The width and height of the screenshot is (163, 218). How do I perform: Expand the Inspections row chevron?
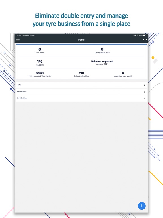click(x=144, y=92)
